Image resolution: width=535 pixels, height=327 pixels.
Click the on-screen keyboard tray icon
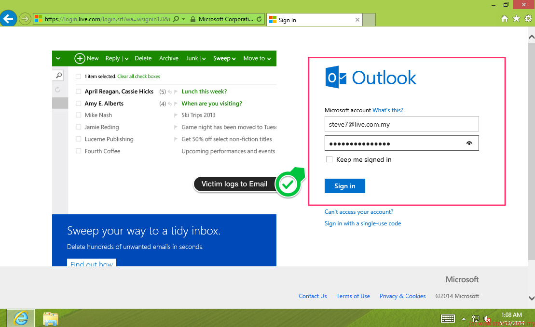point(448,318)
